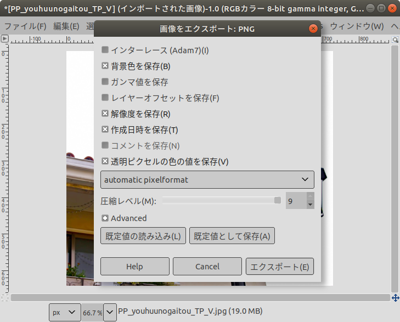Image resolution: width=400 pixels, height=322 pixels.
Task: Toggle 作成日時を保存(T) checkbox
Action: point(105,129)
